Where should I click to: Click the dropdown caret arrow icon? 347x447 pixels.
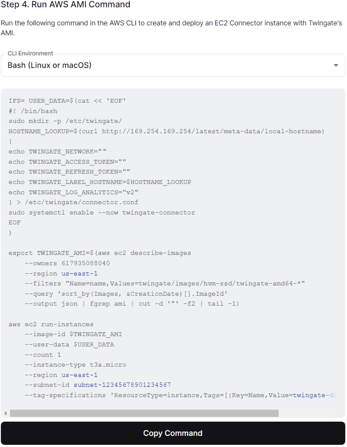[336, 65]
